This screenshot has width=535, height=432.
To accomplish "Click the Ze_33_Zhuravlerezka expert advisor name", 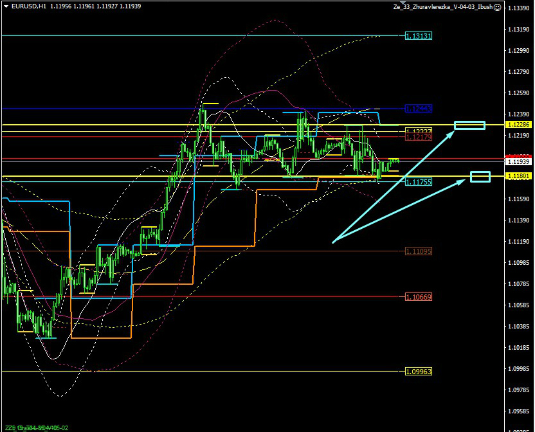I will pyautogui.click(x=442, y=6).
